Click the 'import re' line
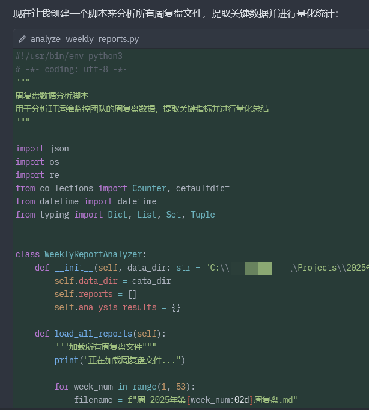The image size is (369, 410). (37, 175)
